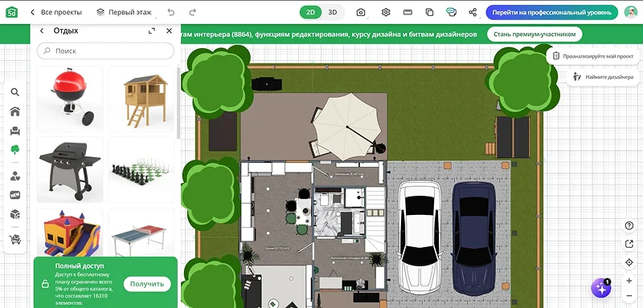Open the furniture sofa category icon

pos(15,131)
